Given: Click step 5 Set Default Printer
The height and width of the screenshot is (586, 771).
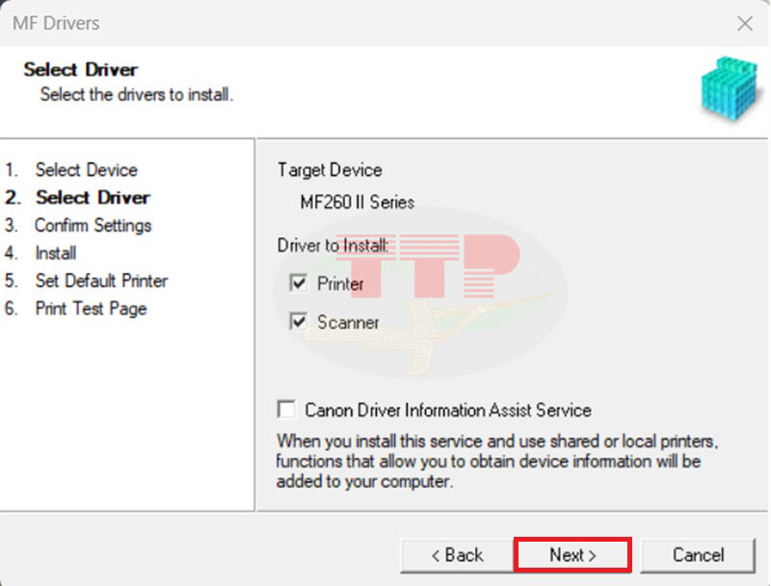Looking at the screenshot, I should click(x=101, y=281).
